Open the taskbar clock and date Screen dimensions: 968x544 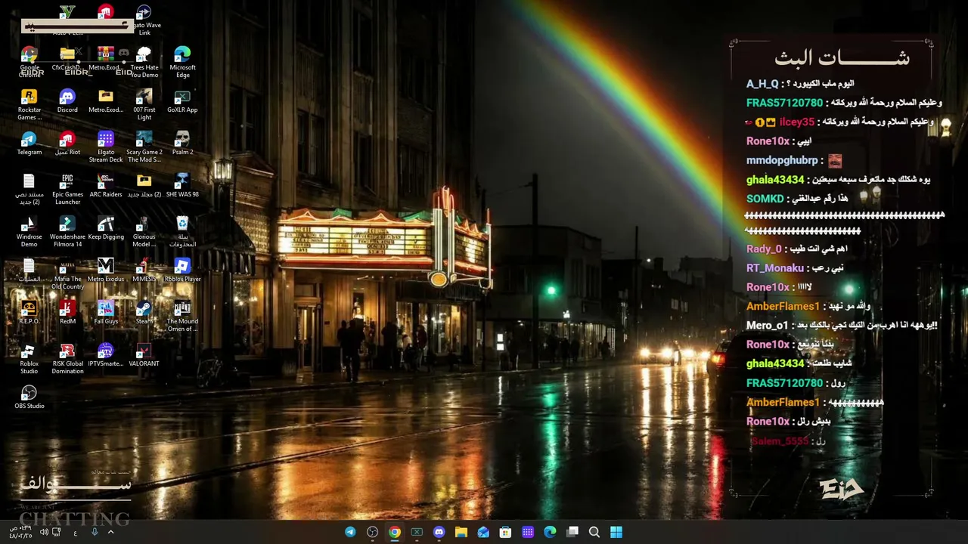20,532
